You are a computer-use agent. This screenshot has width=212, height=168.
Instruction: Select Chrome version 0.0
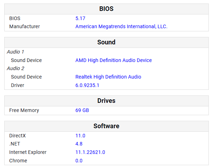coord(79,161)
